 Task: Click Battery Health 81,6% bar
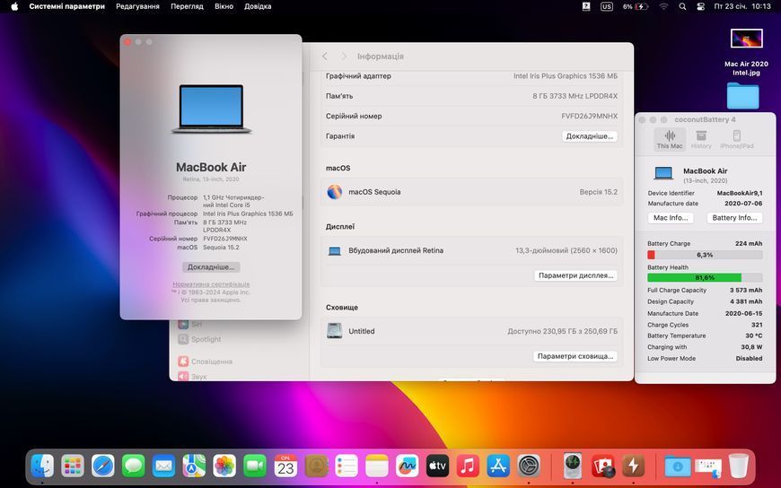[705, 277]
